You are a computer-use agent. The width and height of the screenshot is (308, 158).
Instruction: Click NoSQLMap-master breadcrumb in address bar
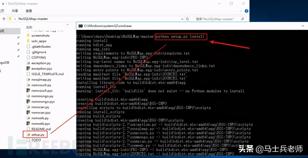pos(33,19)
